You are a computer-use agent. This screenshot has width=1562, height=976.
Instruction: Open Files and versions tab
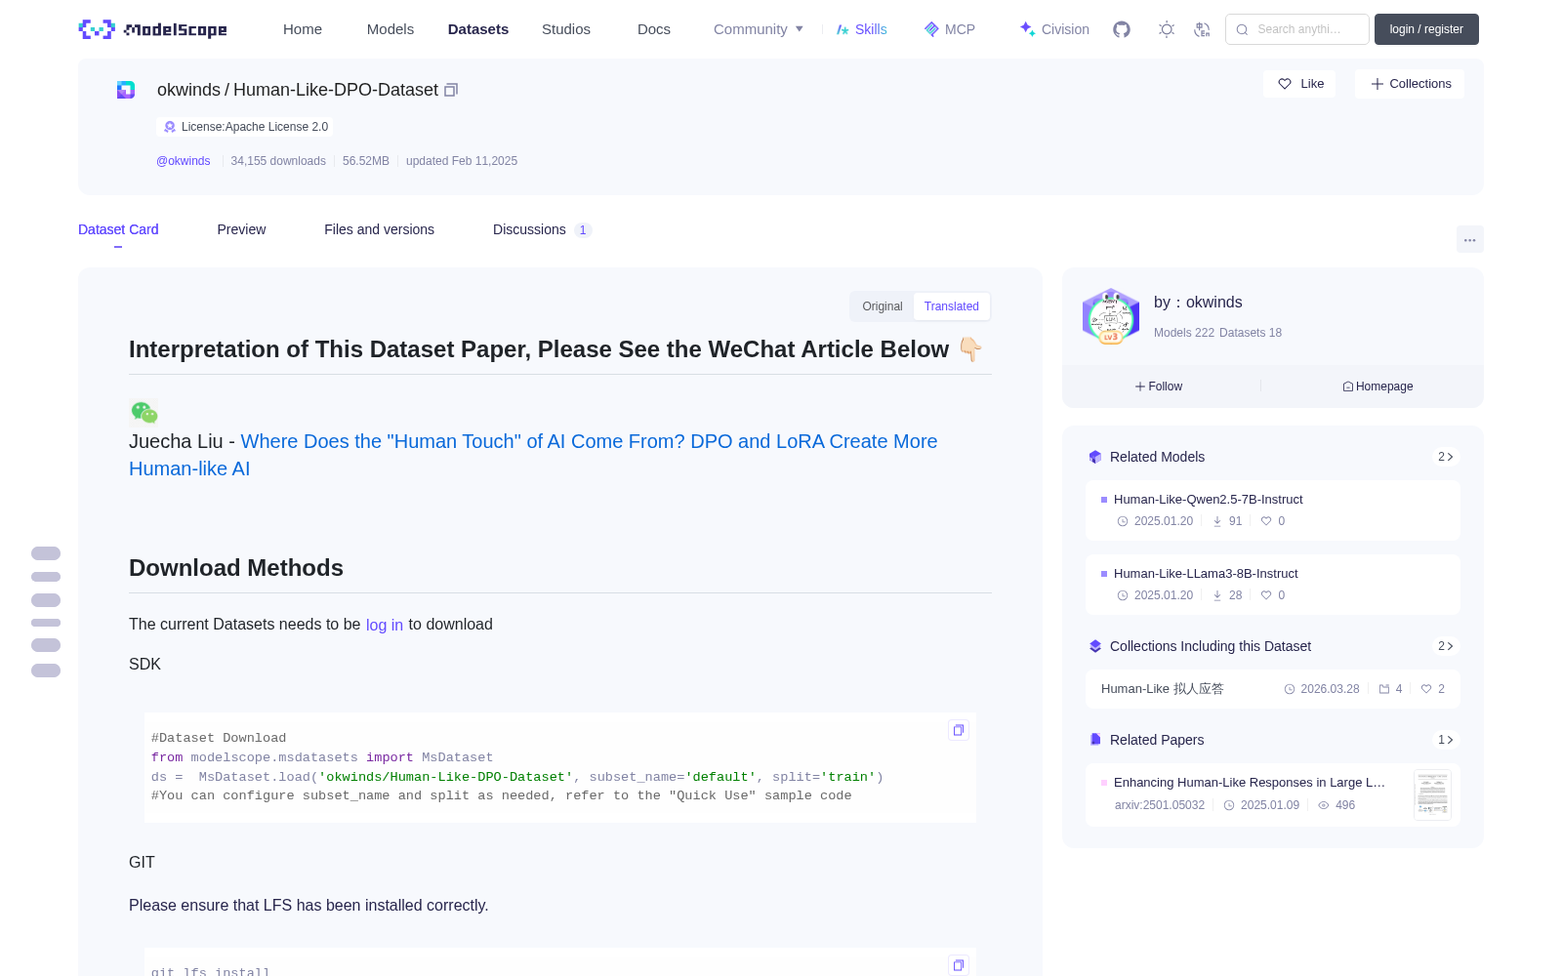[x=379, y=229]
